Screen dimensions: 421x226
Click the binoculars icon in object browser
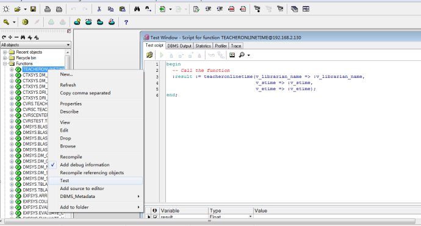tap(23, 38)
